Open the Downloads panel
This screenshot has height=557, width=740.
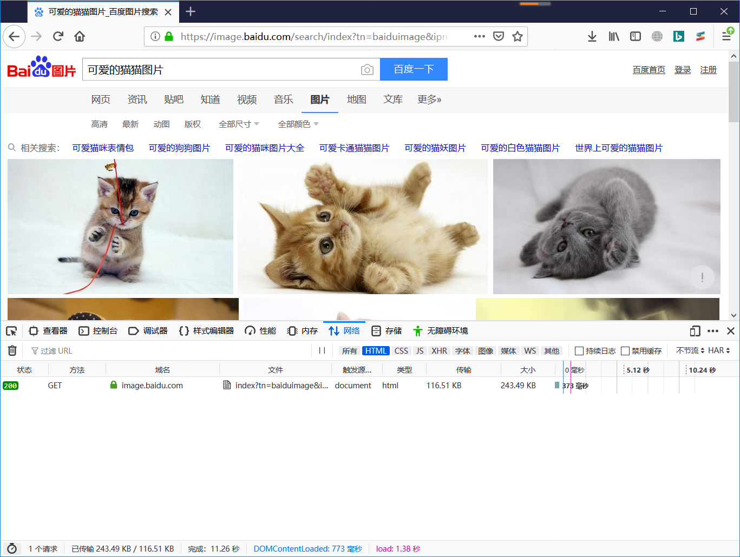coord(592,36)
